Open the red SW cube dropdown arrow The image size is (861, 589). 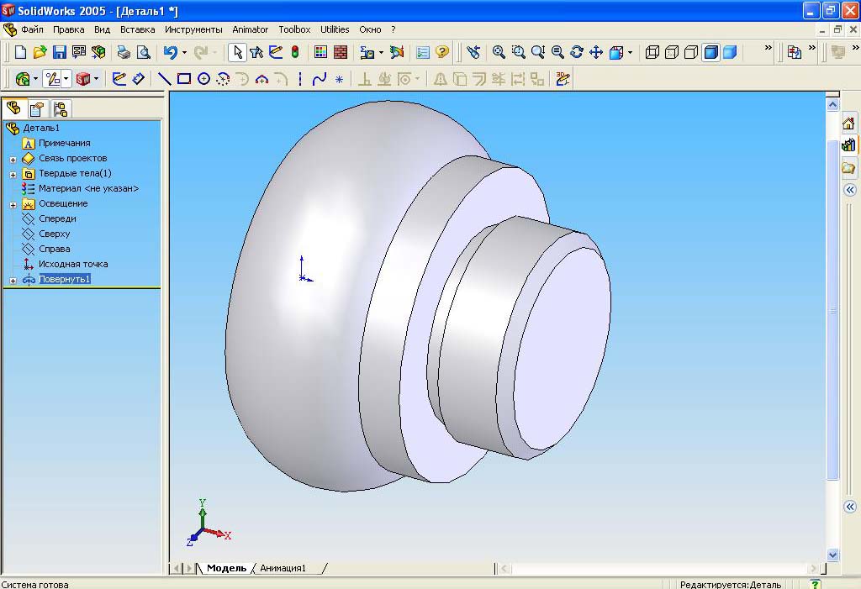96,79
